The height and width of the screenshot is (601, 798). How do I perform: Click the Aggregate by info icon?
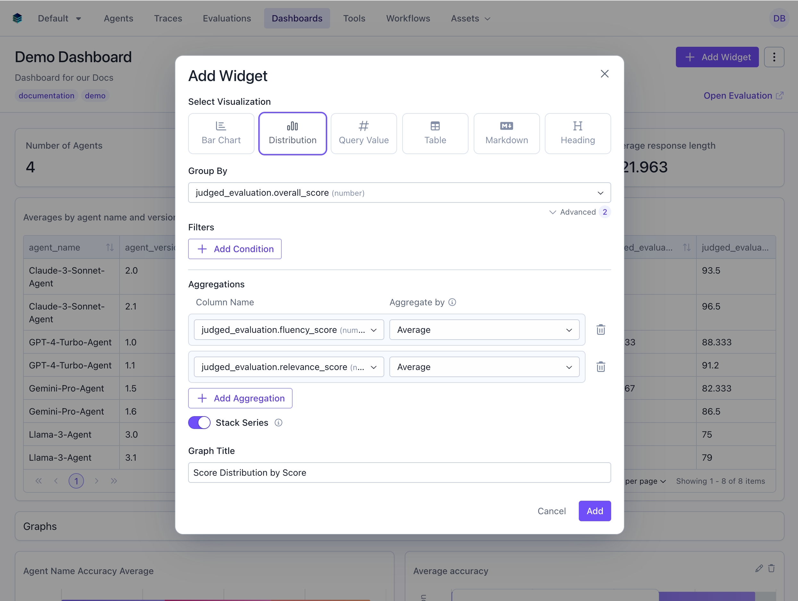(452, 302)
